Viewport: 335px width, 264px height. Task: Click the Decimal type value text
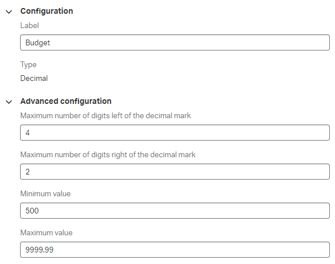click(x=34, y=78)
